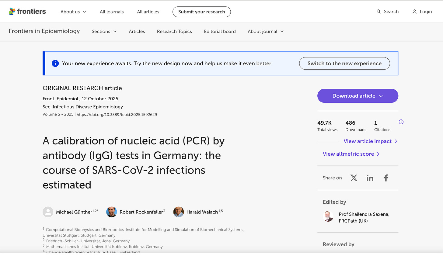443x256 pixels.
Task: Click View article impact link
Action: 368,141
